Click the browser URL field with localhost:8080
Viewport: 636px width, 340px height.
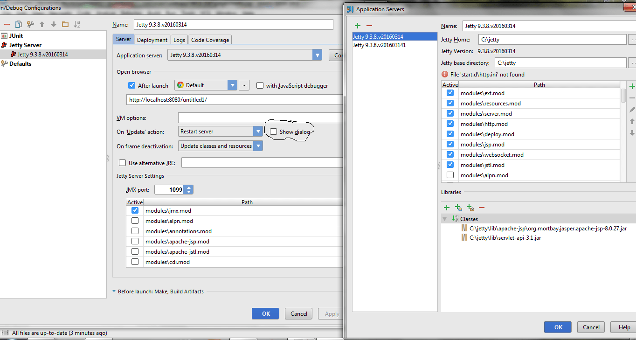(x=235, y=100)
